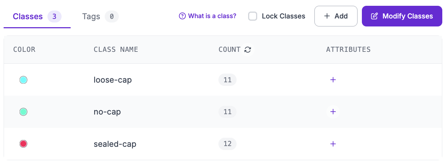Click the question mark help icon
This screenshot has width=447, height=166.
click(x=182, y=16)
